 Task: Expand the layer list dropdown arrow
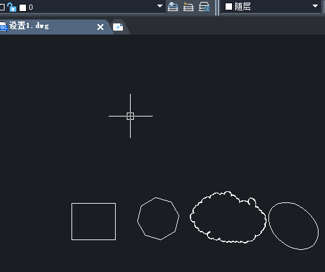click(160, 6)
